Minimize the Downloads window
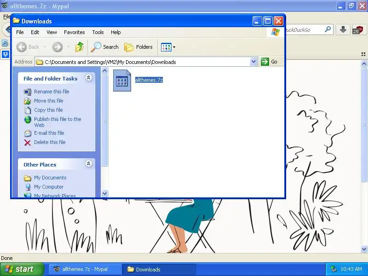 pyautogui.click(x=257, y=21)
